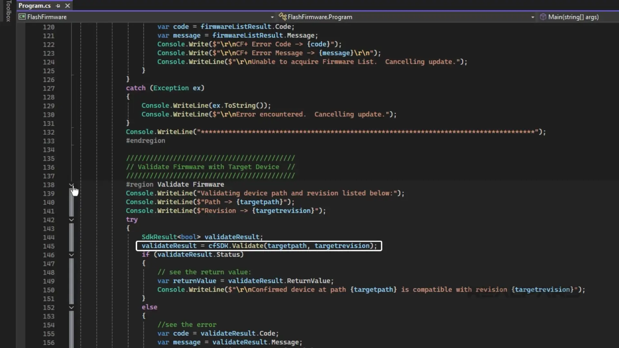This screenshot has height=348, width=619.
Task: Open the FlashFirmware project dropdown
Action: [x=272, y=17]
